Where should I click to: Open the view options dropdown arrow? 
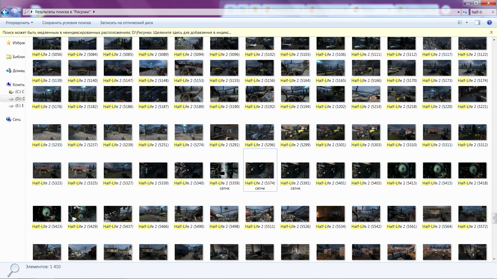click(467, 22)
